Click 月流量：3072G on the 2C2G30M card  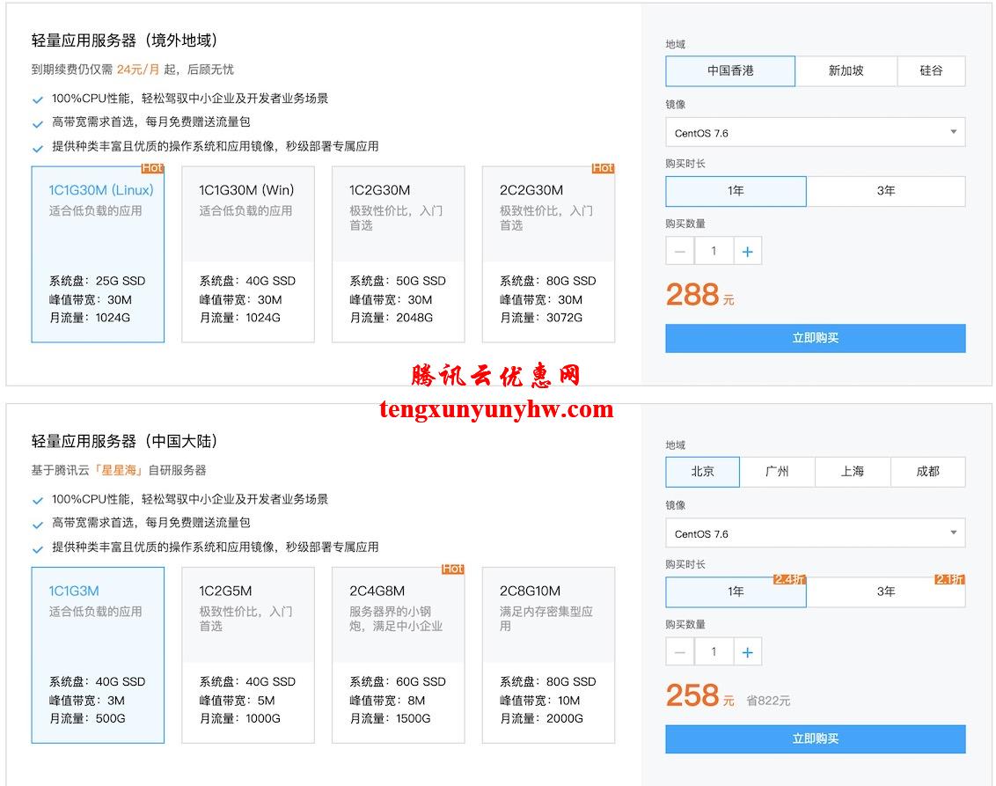541,318
